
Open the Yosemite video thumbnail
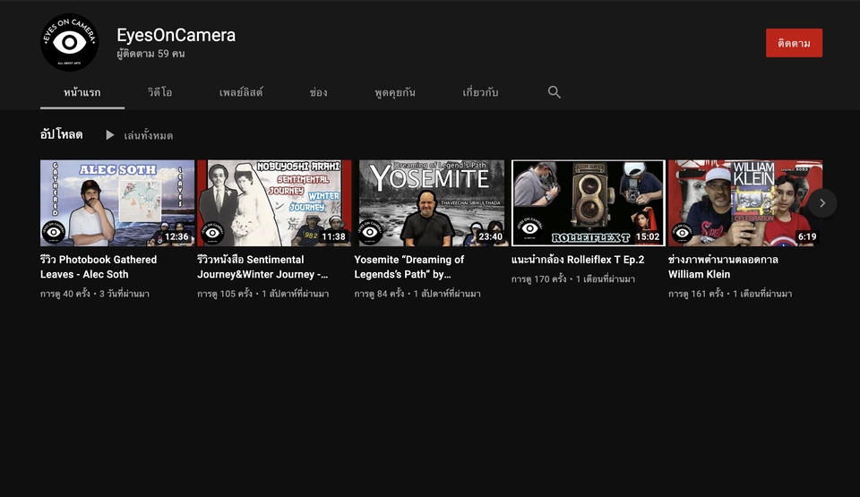tap(431, 203)
